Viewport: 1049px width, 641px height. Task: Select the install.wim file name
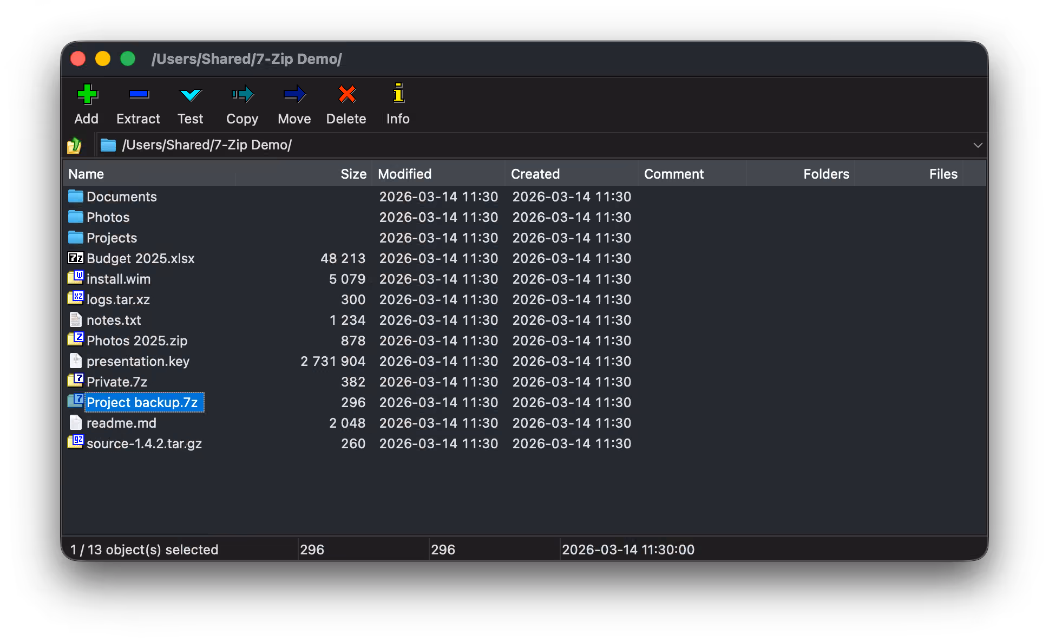[x=119, y=279]
